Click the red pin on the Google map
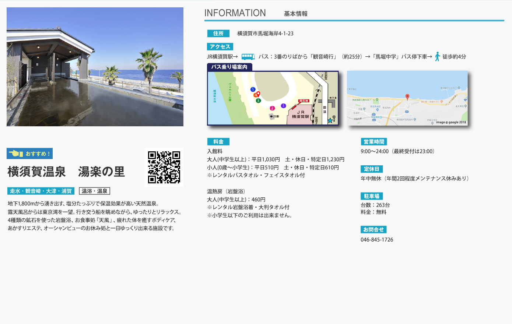The height and width of the screenshot is (324, 512). click(407, 97)
